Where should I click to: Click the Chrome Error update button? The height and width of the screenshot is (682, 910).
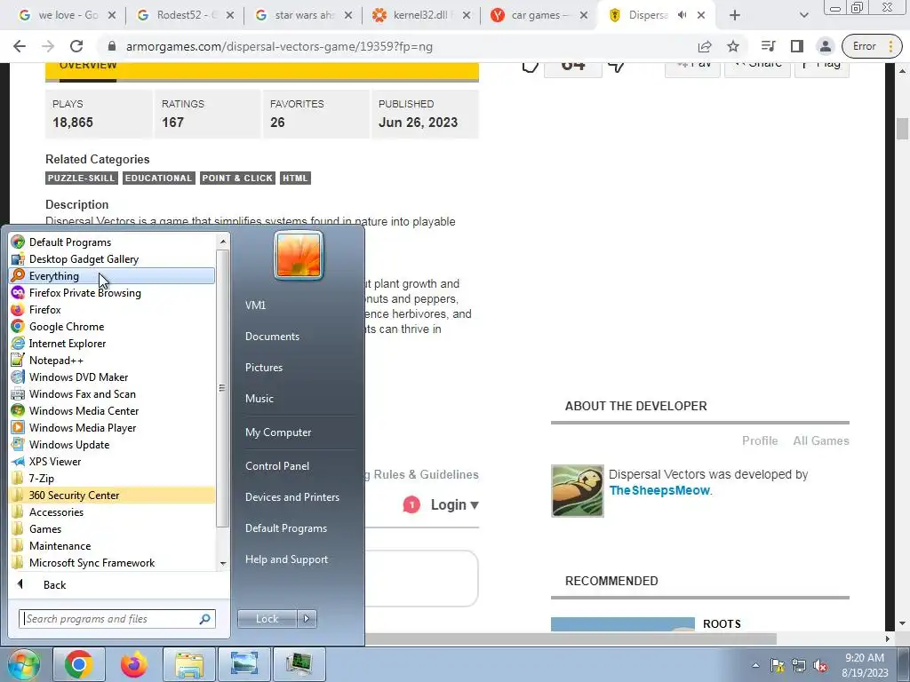coord(871,46)
